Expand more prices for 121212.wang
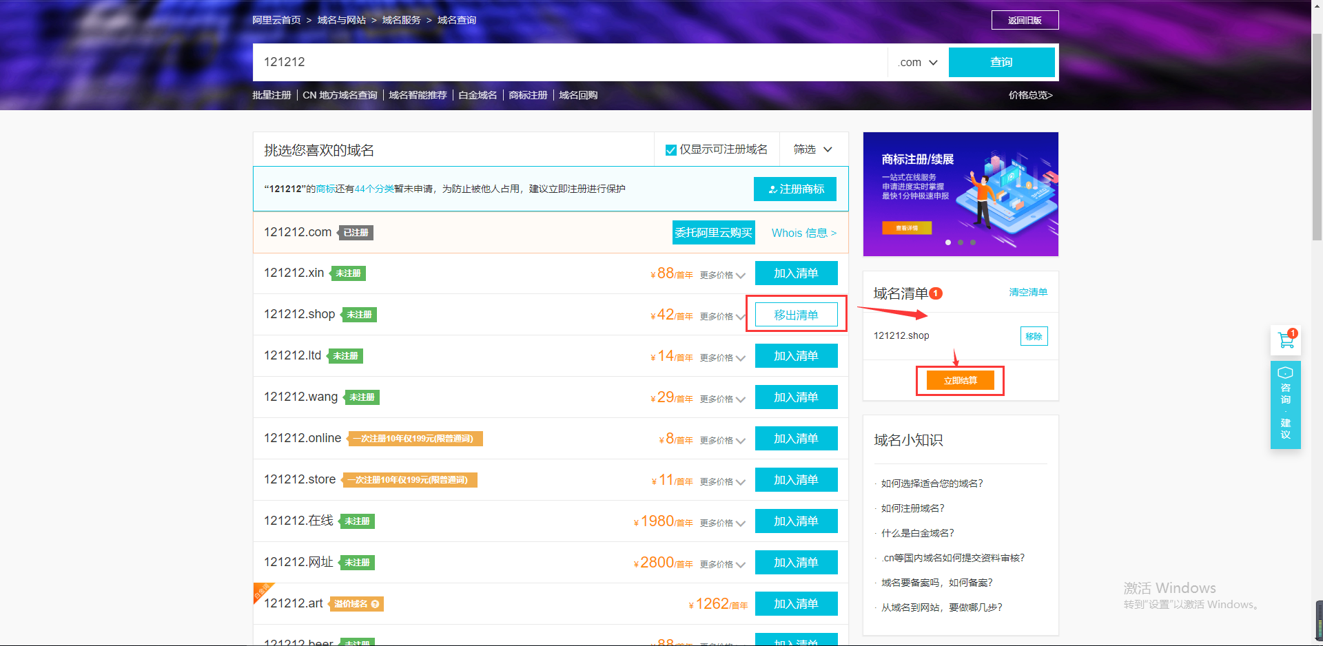The width and height of the screenshot is (1323, 646). coord(722,399)
